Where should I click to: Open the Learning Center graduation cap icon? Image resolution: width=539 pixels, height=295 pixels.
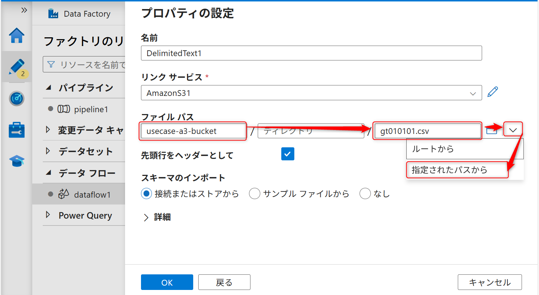click(16, 161)
